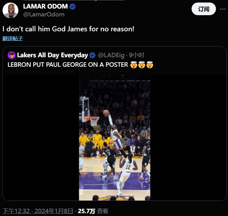Open Lakers All Day Everyday avatar

tap(11, 55)
